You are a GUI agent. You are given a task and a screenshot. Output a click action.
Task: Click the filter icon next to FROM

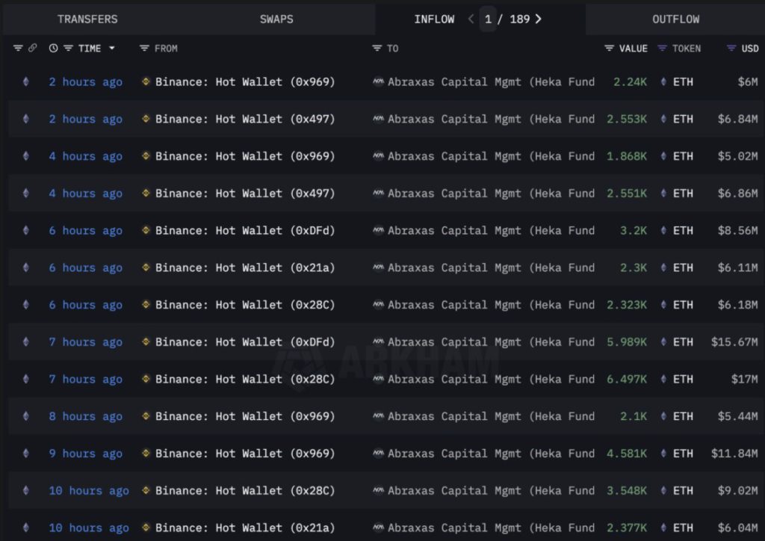tap(144, 49)
